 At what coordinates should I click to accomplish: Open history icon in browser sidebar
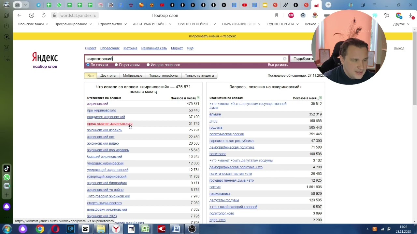tap(7, 26)
